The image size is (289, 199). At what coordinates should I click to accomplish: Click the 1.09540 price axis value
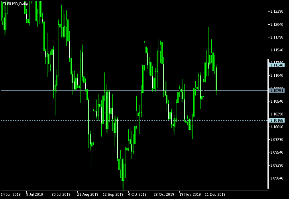point(277,152)
